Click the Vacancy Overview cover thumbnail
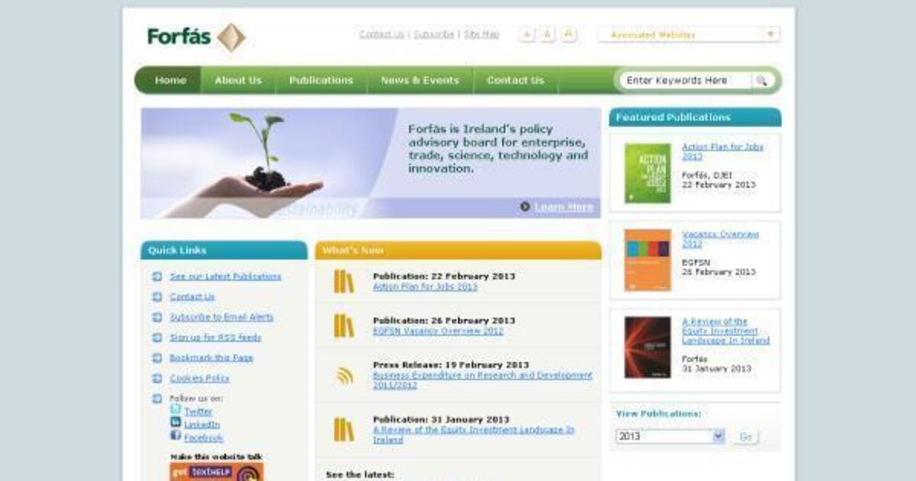 (648, 260)
